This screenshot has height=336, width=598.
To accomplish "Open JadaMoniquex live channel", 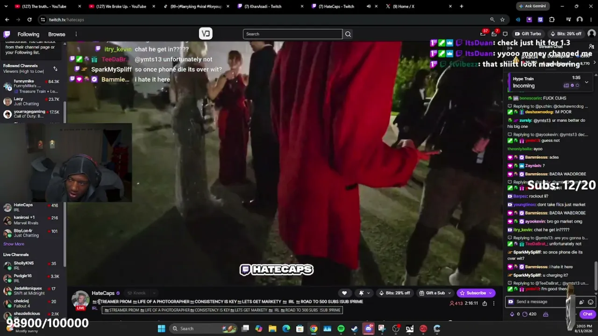I will coord(31,291).
